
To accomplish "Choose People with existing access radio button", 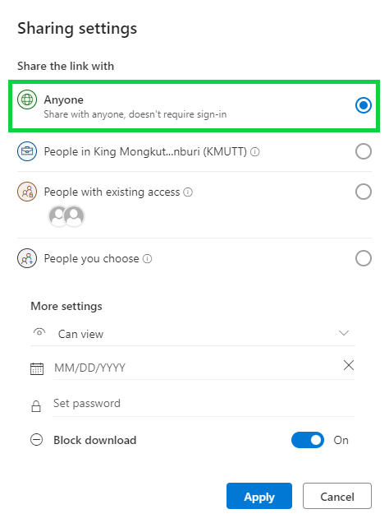I will coord(364,192).
